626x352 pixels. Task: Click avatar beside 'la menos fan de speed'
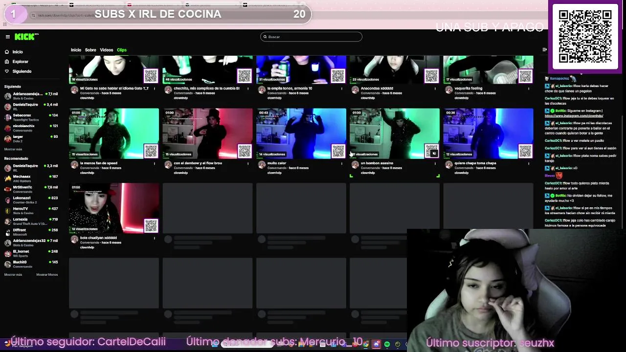[74, 165]
